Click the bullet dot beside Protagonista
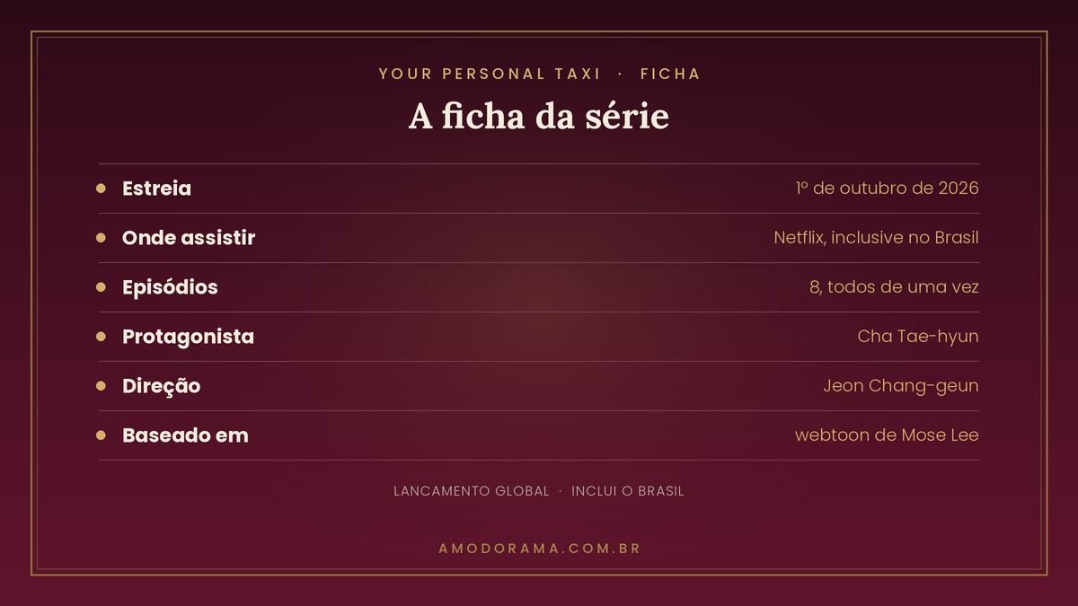 point(101,337)
